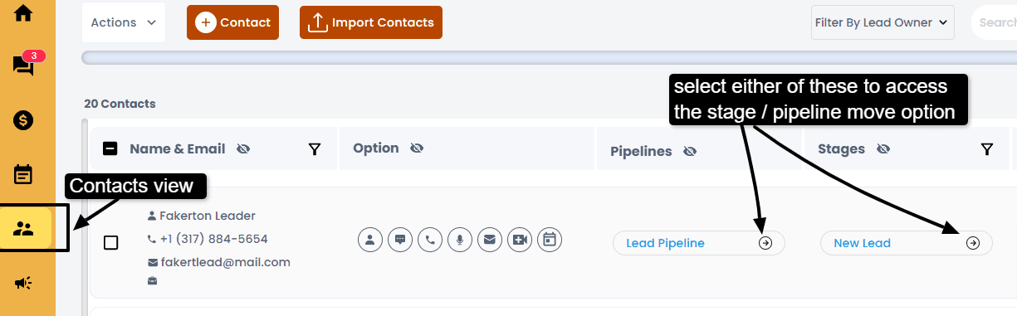The width and height of the screenshot is (1017, 316).
Task: Click the phone call icon for Fakerton Leader
Action: [x=430, y=240]
